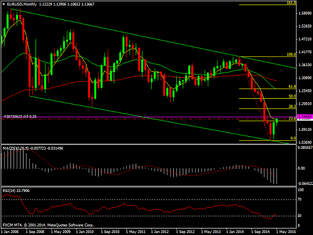Screen dimensions: 313x235
Task: Click the 1.52650 price axis value
Action: coord(305,26)
